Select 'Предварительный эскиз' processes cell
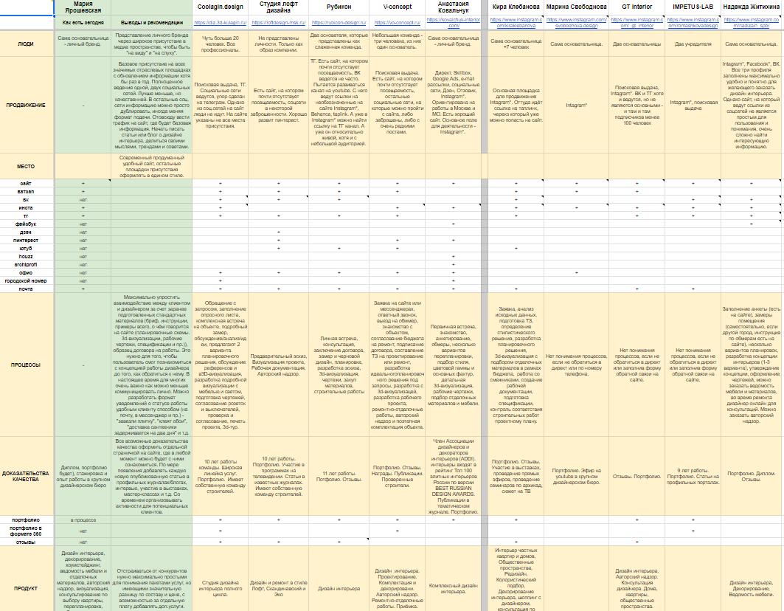This screenshot has height=611, width=784. [279, 365]
